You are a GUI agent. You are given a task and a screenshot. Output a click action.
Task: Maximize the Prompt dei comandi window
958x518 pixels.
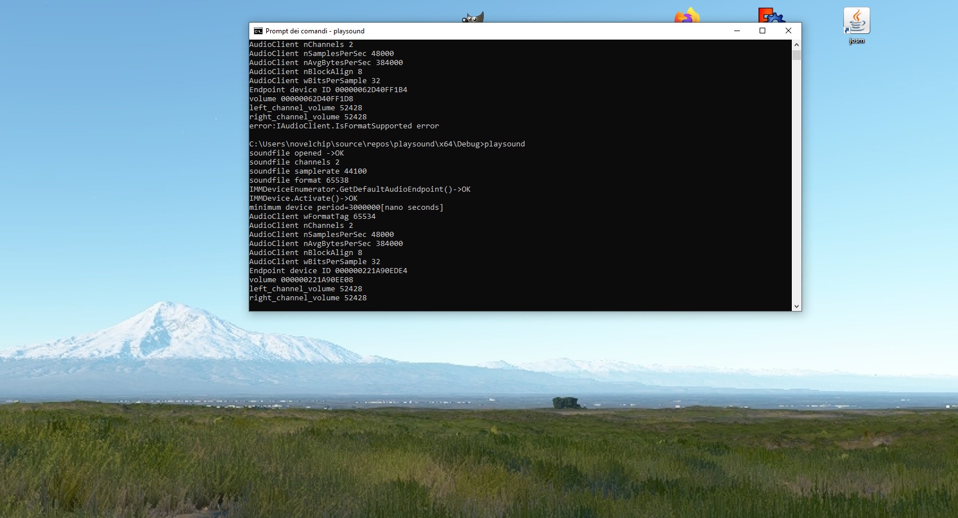(762, 31)
